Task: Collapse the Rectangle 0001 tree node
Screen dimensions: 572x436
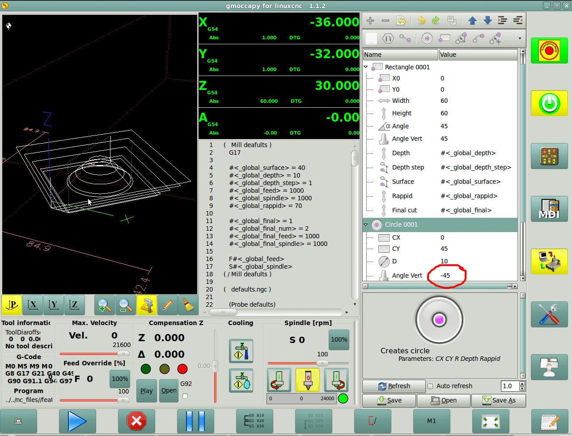Action: tap(366, 67)
